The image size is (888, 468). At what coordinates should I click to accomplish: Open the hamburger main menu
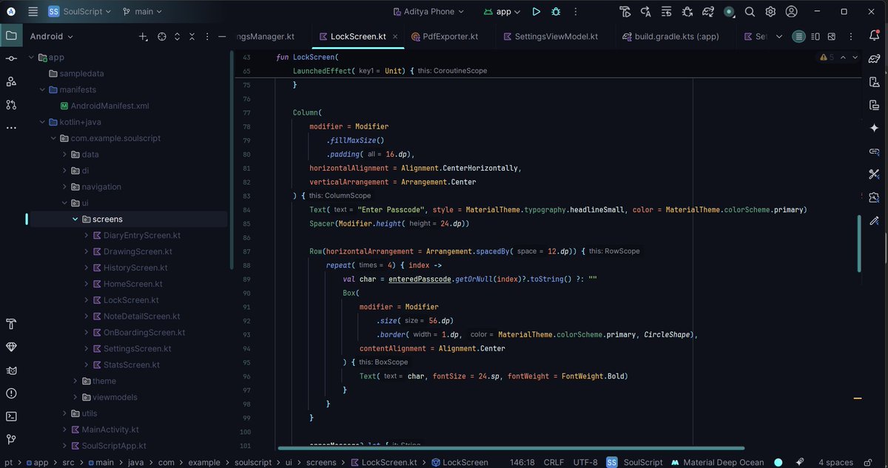(31, 11)
